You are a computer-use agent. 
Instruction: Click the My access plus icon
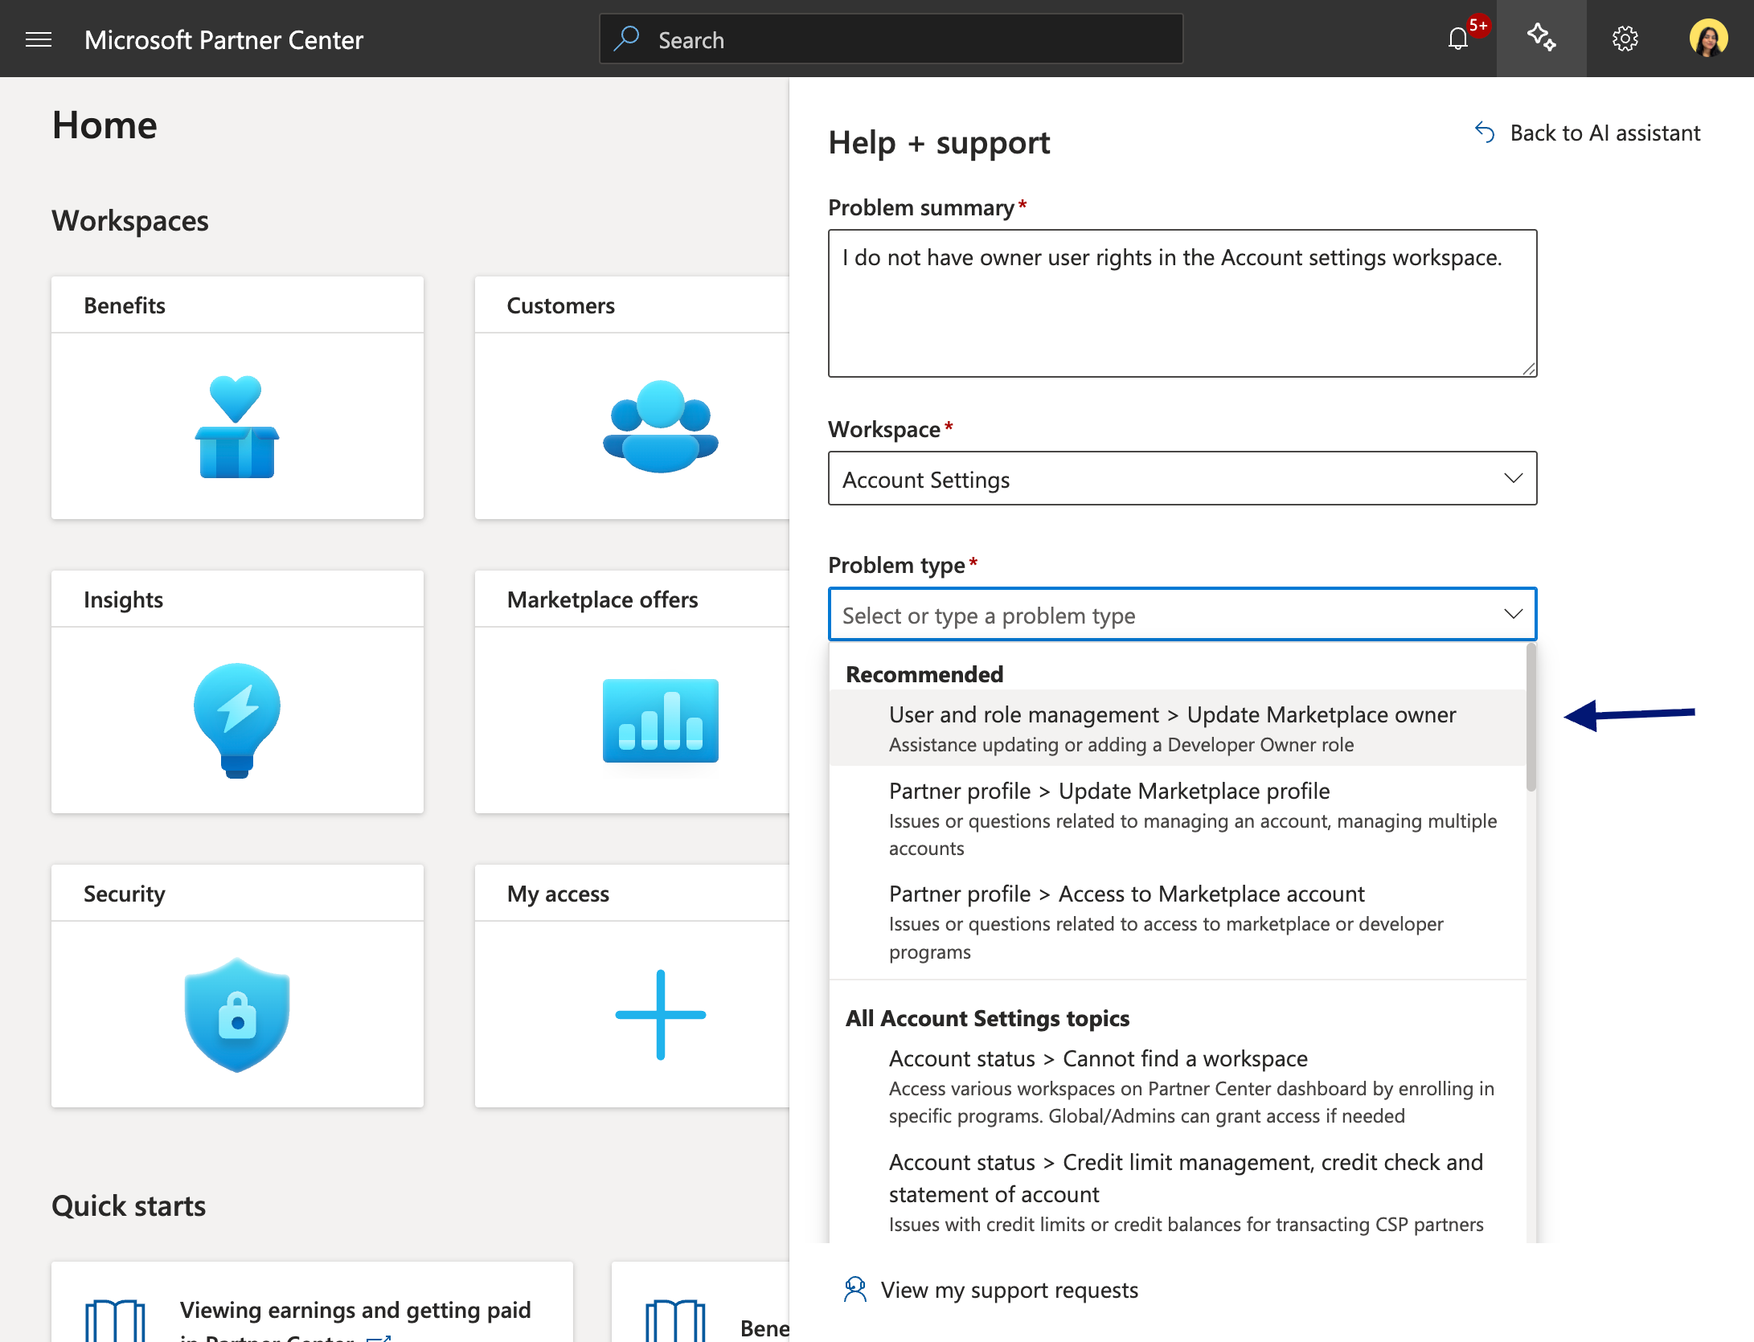tap(661, 1014)
